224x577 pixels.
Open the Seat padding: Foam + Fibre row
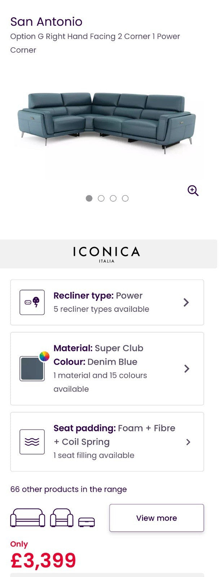[107, 442]
